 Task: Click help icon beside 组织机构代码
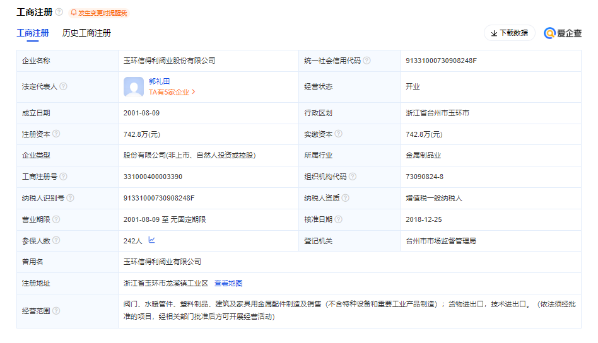[x=353, y=177]
